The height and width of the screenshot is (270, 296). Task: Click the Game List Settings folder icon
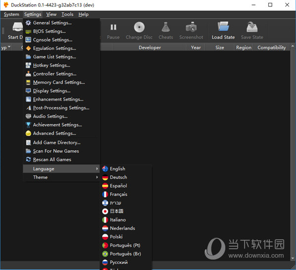[28, 57]
